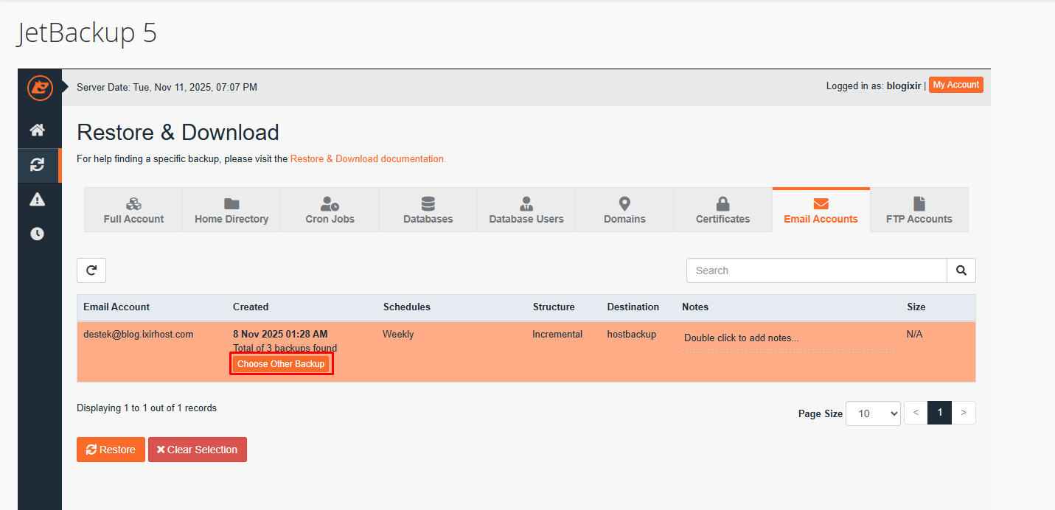This screenshot has width=1055, height=510.
Task: Click Choose Other Backup button
Action: pos(281,364)
